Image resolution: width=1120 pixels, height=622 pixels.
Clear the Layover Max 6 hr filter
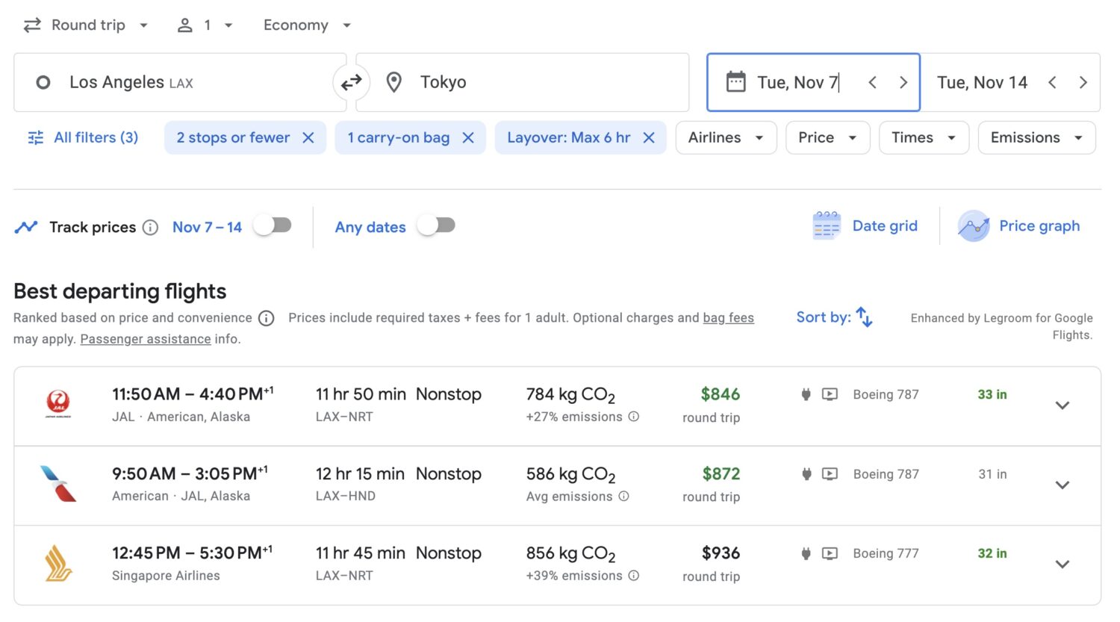649,138
